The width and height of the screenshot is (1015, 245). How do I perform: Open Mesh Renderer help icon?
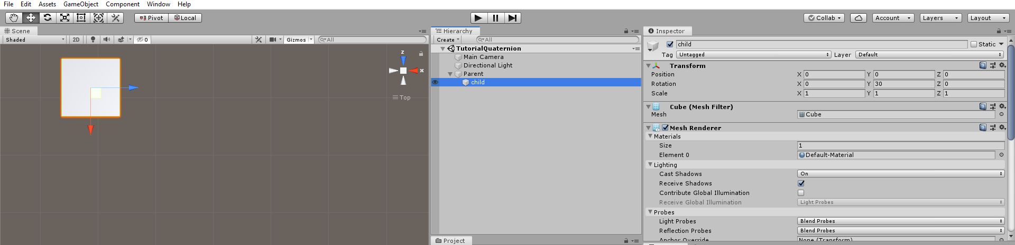click(x=983, y=128)
